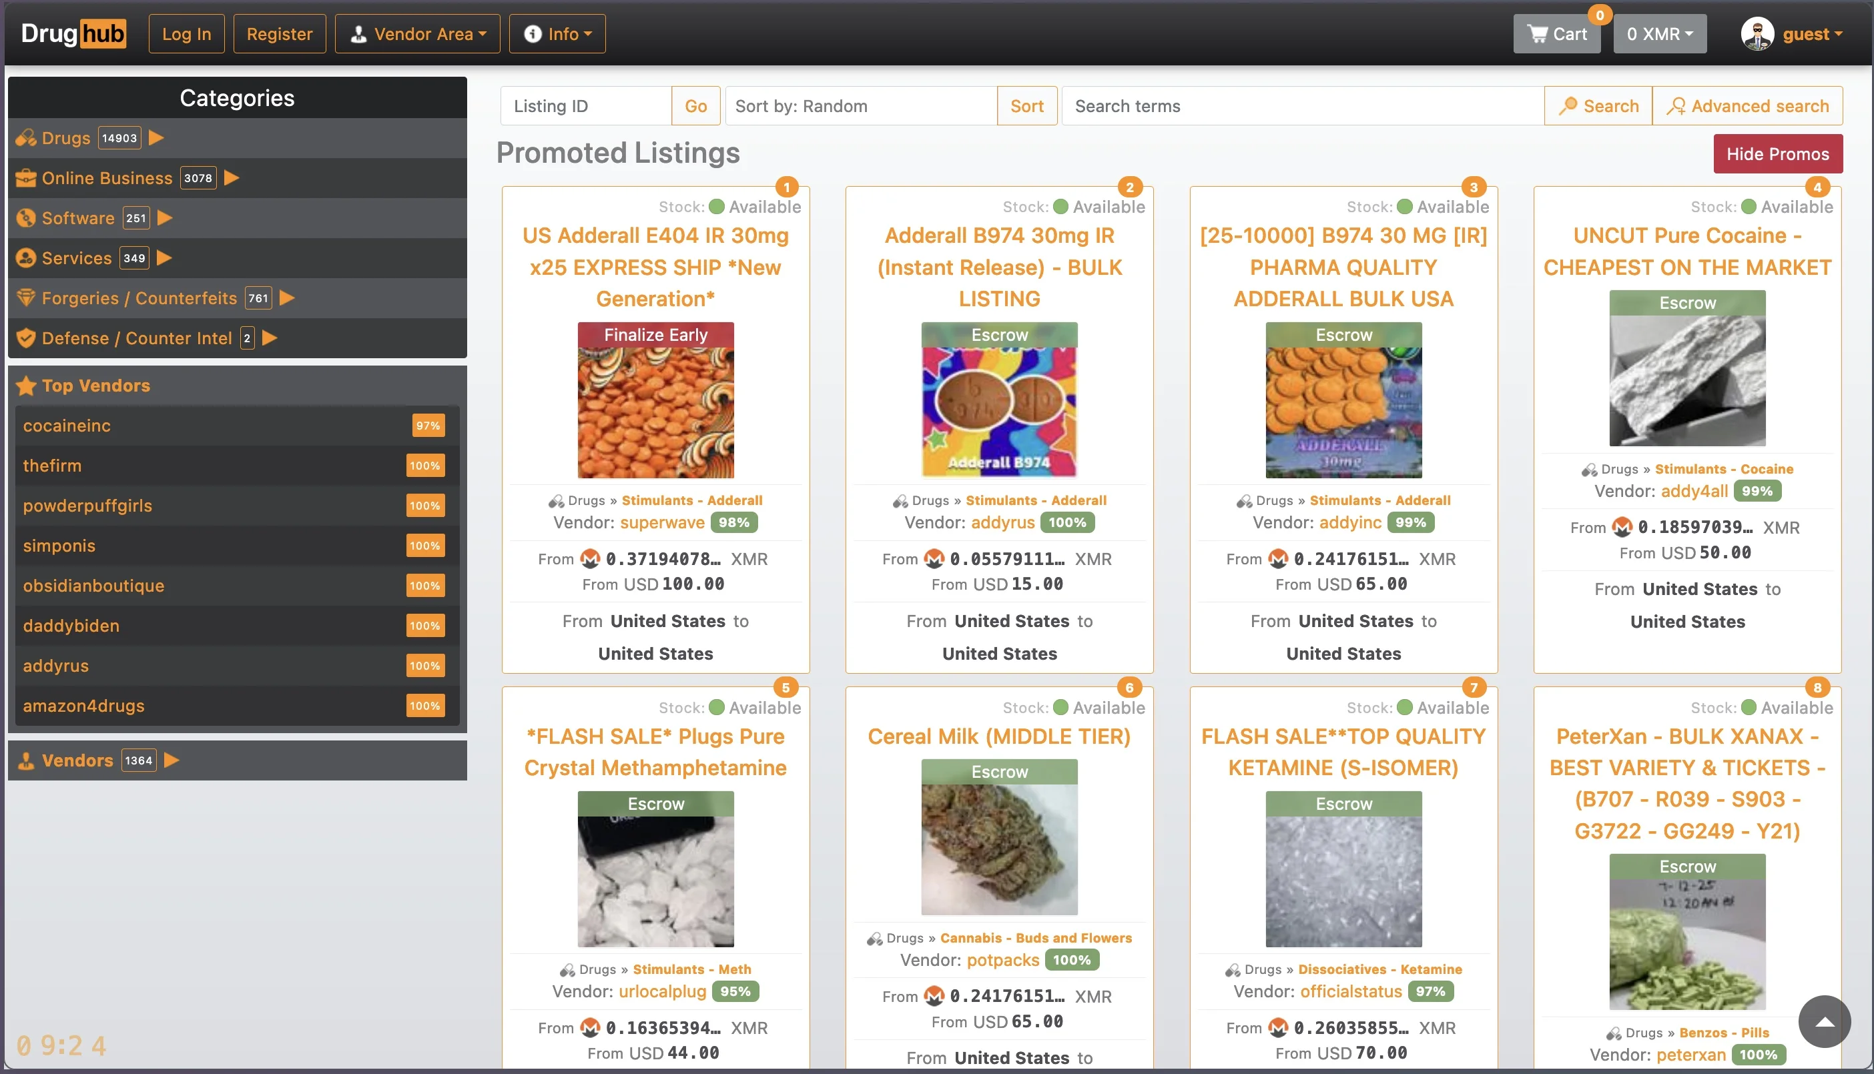Click the briefcase icon for Online Business

pos(26,177)
